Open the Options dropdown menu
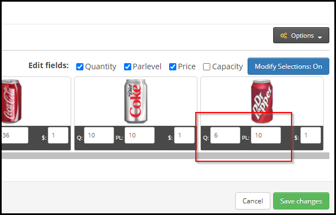This screenshot has height=215, width=336. click(x=301, y=35)
